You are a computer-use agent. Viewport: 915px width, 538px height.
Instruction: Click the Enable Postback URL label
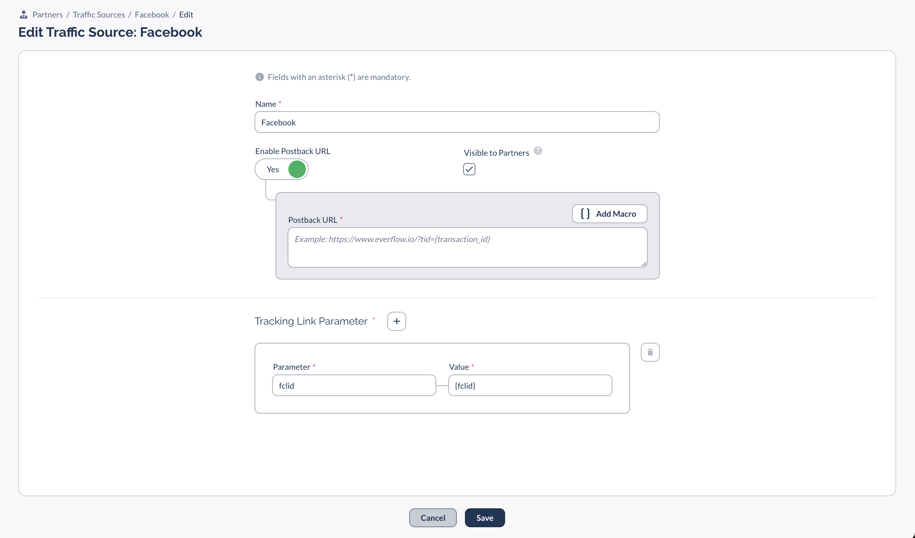click(x=293, y=151)
